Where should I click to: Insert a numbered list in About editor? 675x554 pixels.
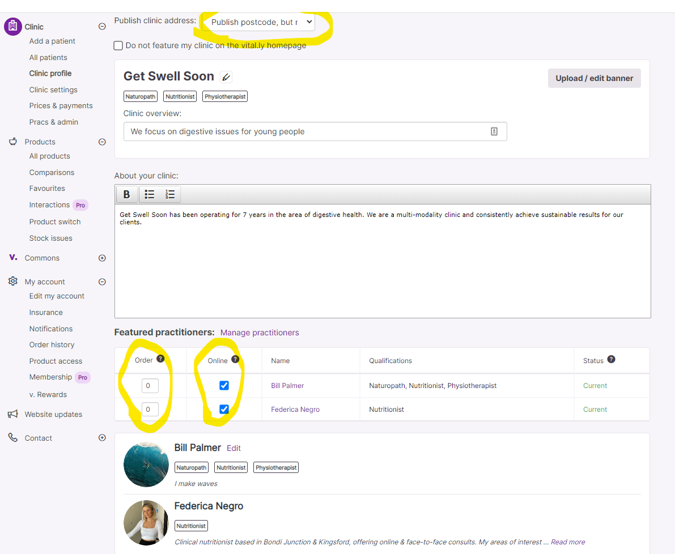click(x=170, y=194)
